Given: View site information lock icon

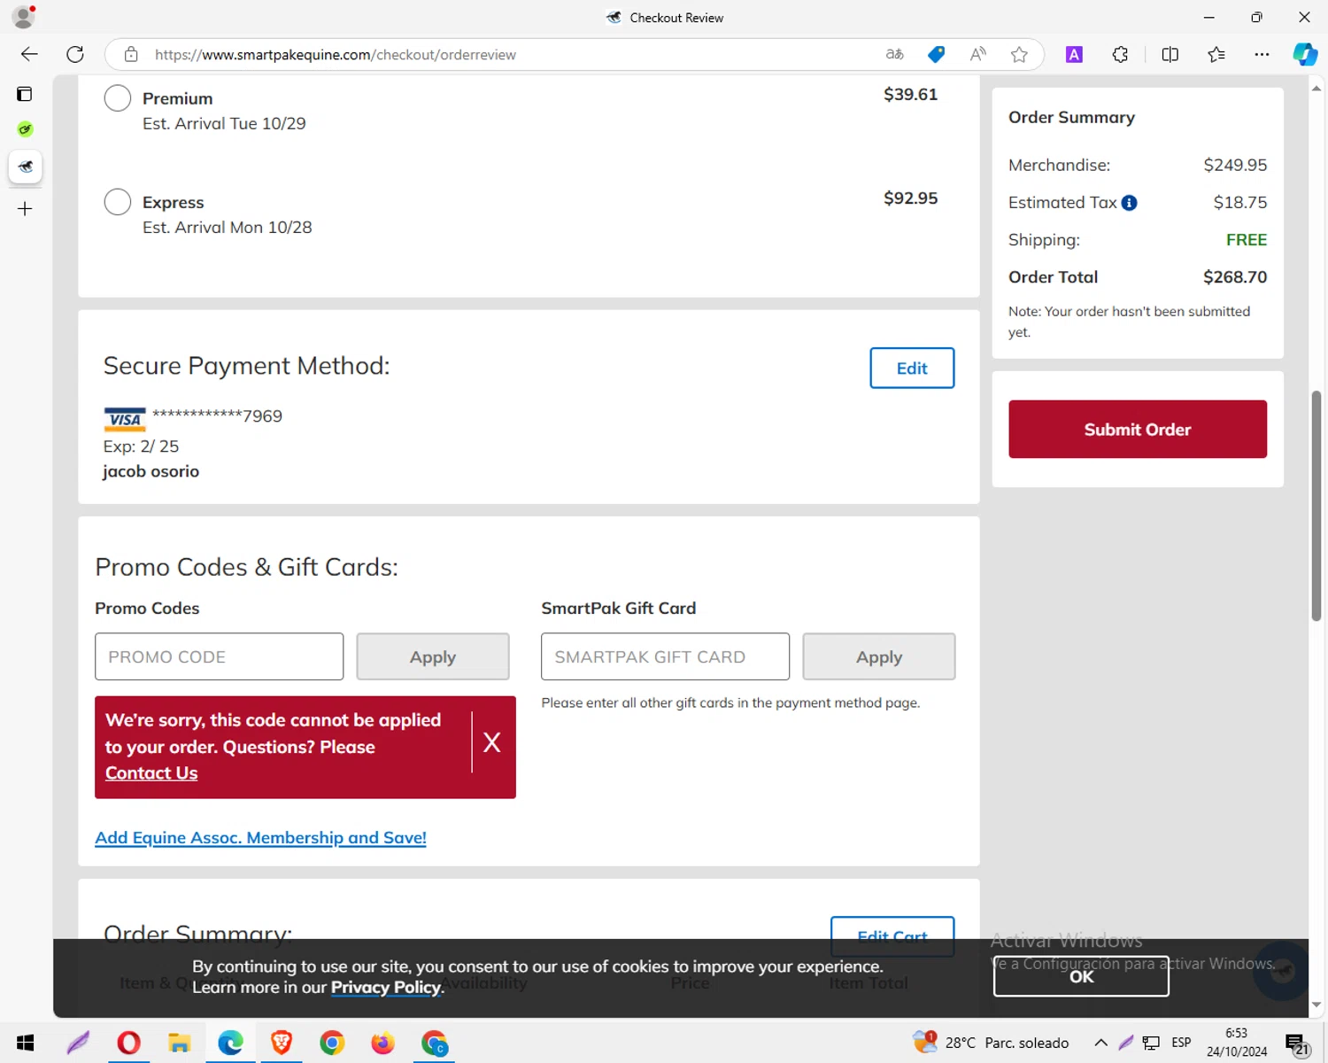Looking at the screenshot, I should point(131,54).
